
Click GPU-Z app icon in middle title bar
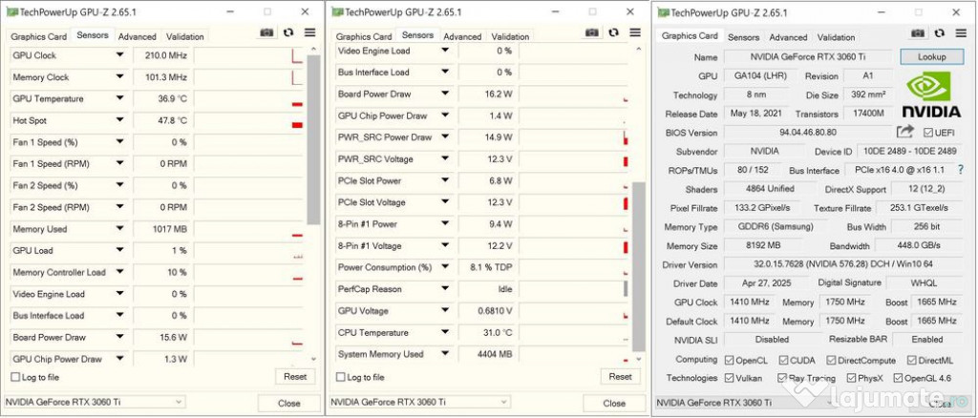[337, 11]
